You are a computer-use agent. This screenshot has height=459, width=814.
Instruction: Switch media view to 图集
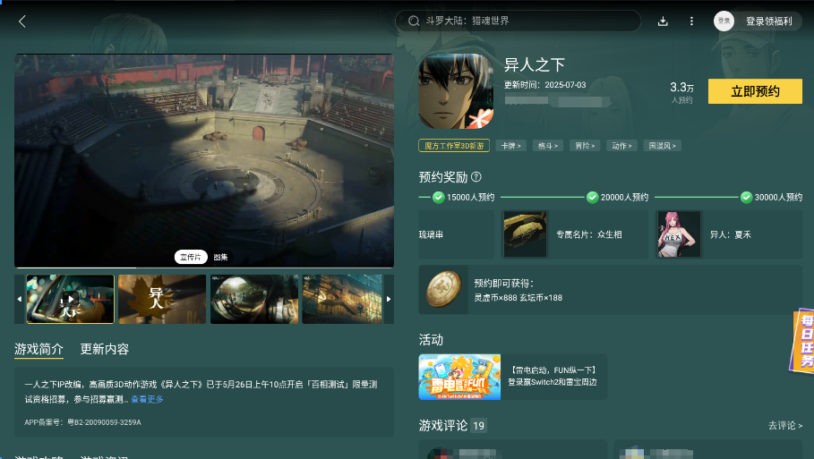[220, 258]
